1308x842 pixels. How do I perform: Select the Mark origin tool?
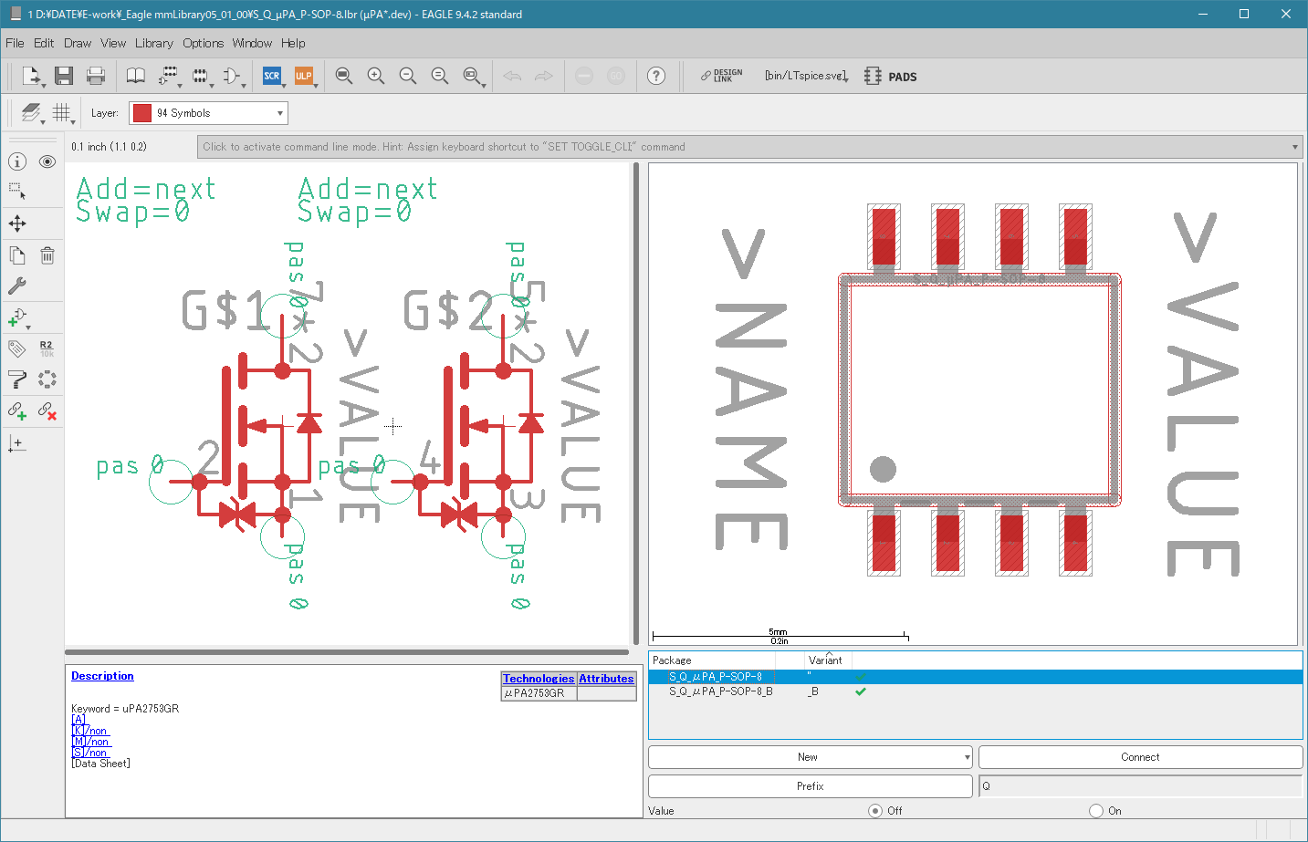click(17, 443)
